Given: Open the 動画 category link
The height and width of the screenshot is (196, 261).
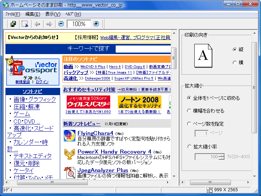Looking at the screenshot, I should tap(69, 67).
